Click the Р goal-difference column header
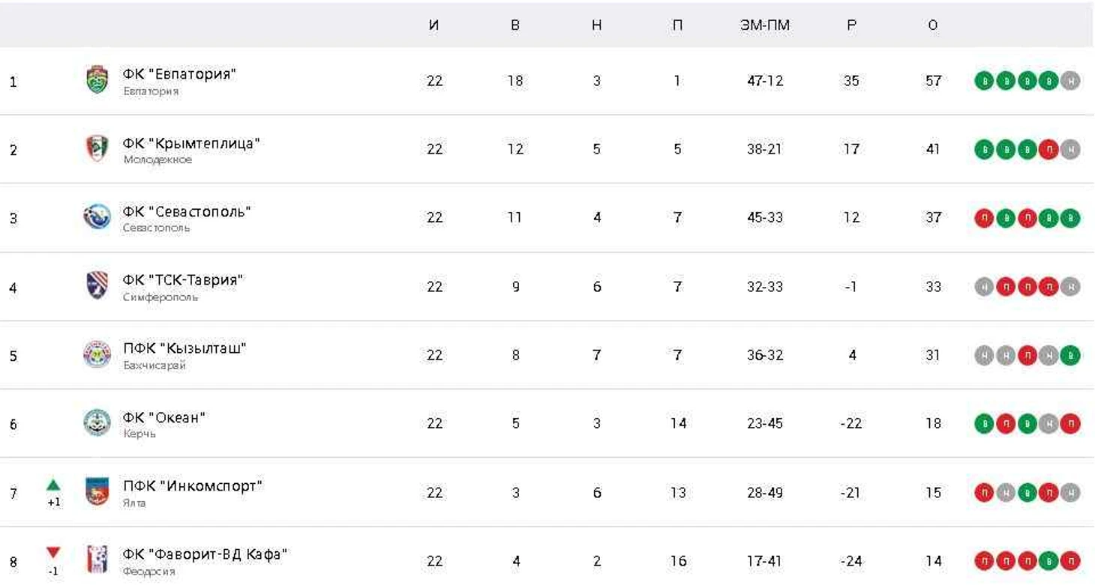The width and height of the screenshot is (1095, 585). (851, 25)
